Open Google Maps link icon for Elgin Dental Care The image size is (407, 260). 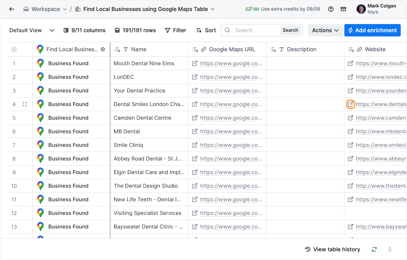[195, 172]
